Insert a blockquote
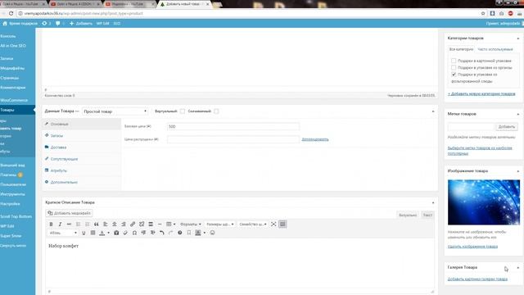The width and height of the screenshot is (524, 295). (97, 224)
